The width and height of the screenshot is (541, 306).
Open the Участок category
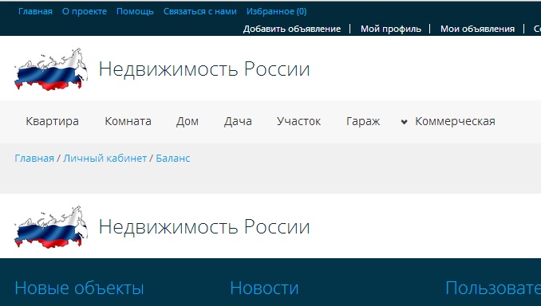coord(298,121)
